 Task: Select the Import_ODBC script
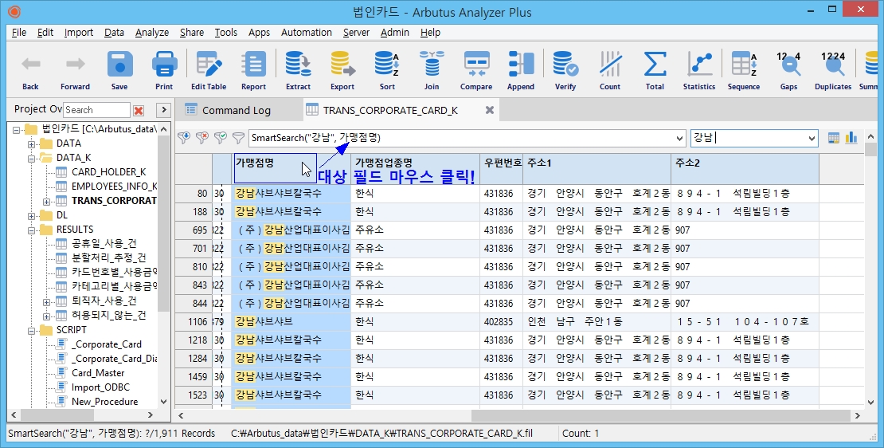[100, 387]
